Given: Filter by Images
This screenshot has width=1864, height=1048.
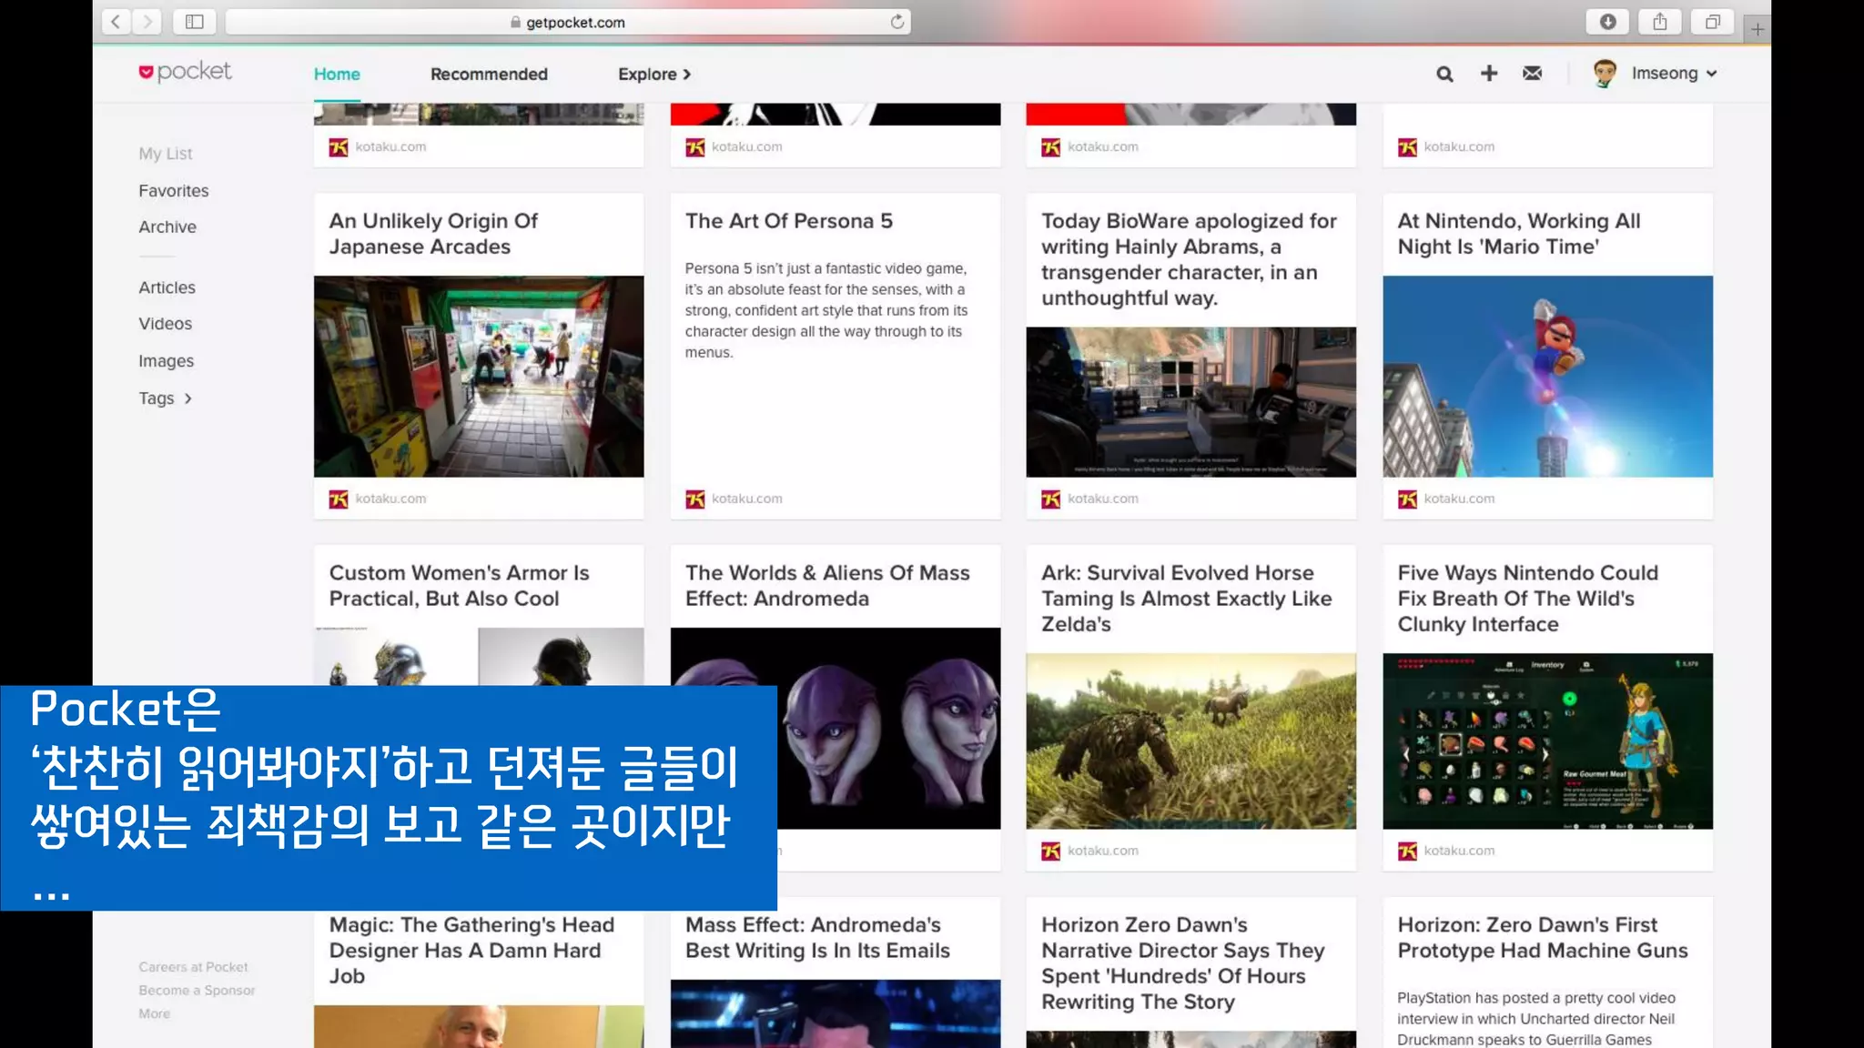Looking at the screenshot, I should [x=167, y=361].
